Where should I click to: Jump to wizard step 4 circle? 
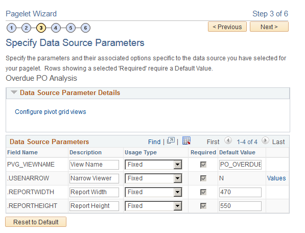pyautogui.click(x=56, y=28)
